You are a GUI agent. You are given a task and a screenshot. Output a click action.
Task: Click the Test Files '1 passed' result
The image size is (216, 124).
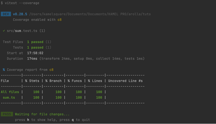pos(35,42)
